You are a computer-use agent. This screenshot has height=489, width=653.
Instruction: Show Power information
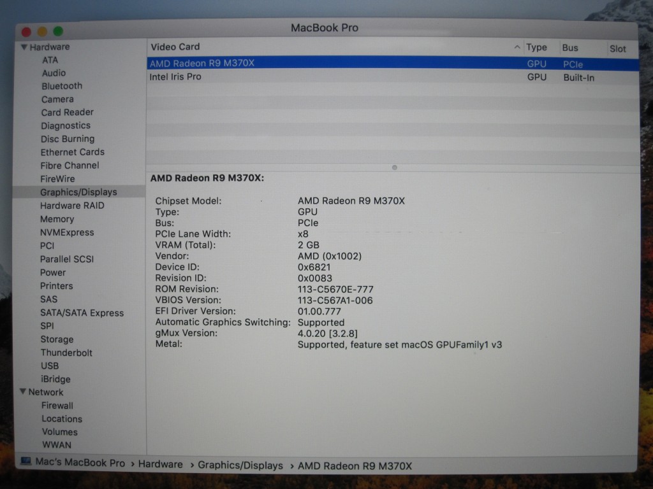click(53, 273)
